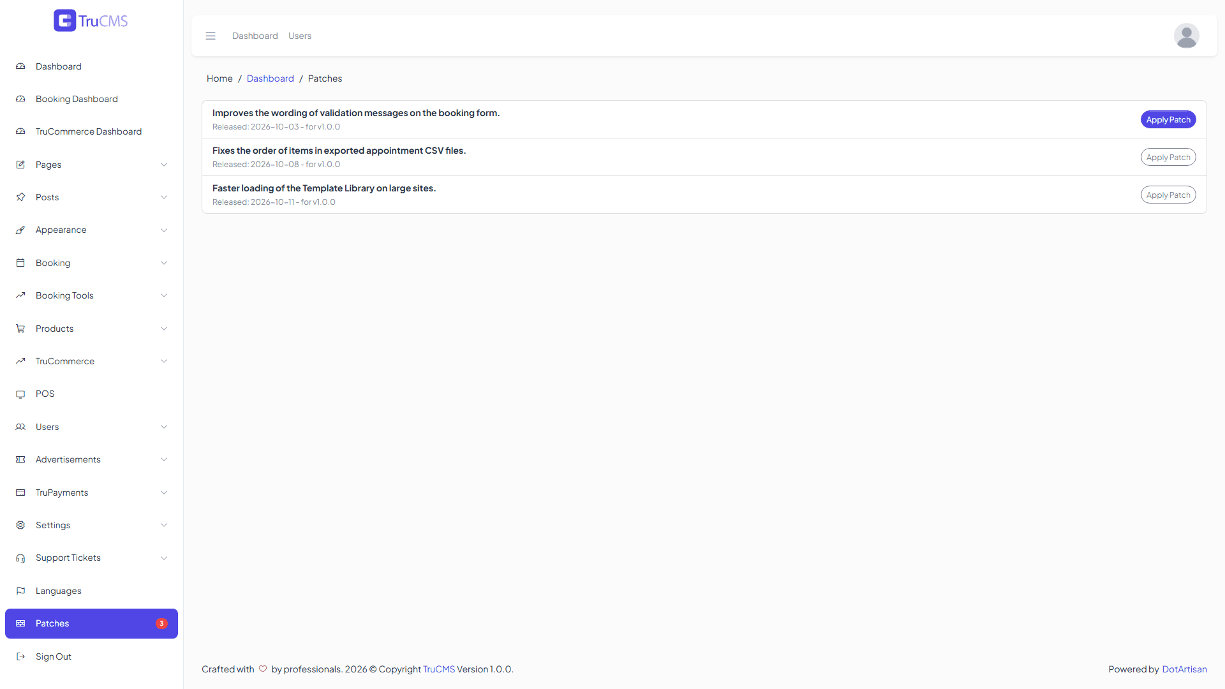The image size is (1225, 689).
Task: Click the Patches grid icon
Action: [x=20, y=623]
